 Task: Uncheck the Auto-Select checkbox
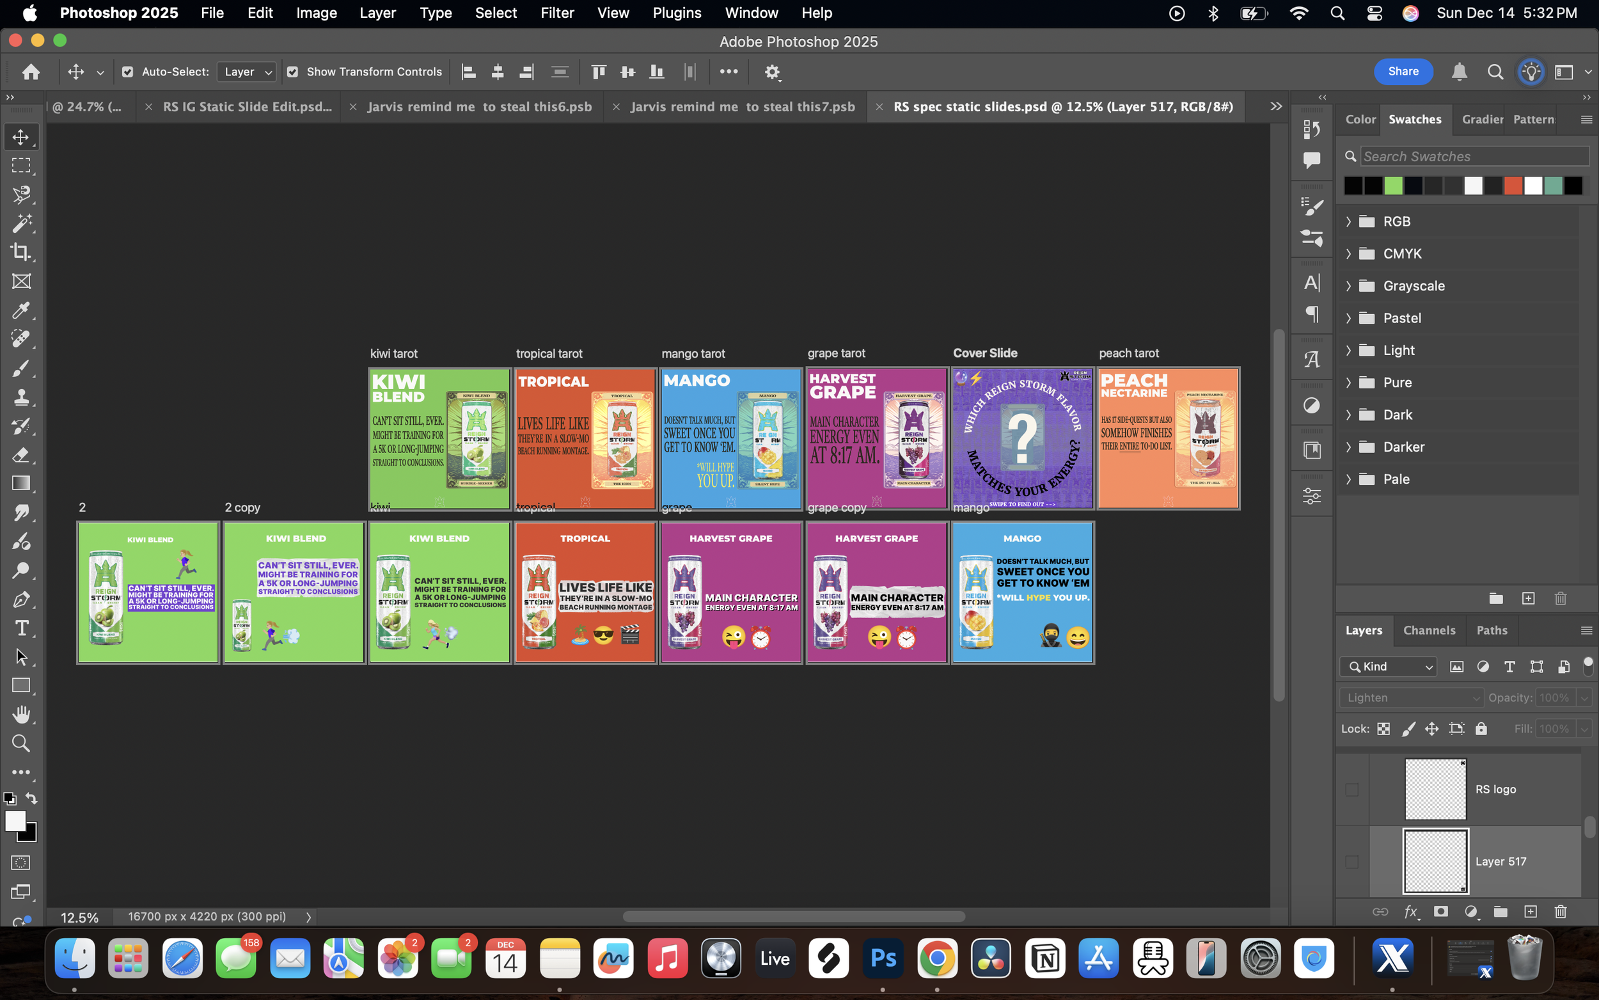pyautogui.click(x=127, y=72)
